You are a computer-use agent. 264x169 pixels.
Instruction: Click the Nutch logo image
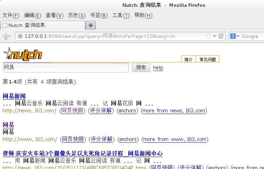pos(23,54)
